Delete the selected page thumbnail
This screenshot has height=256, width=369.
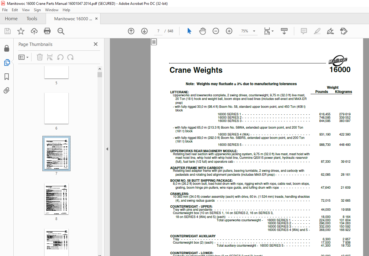click(40, 57)
